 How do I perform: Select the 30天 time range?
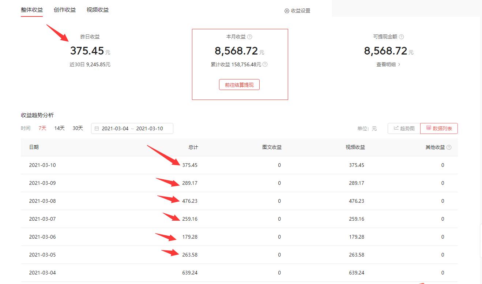[78, 128]
